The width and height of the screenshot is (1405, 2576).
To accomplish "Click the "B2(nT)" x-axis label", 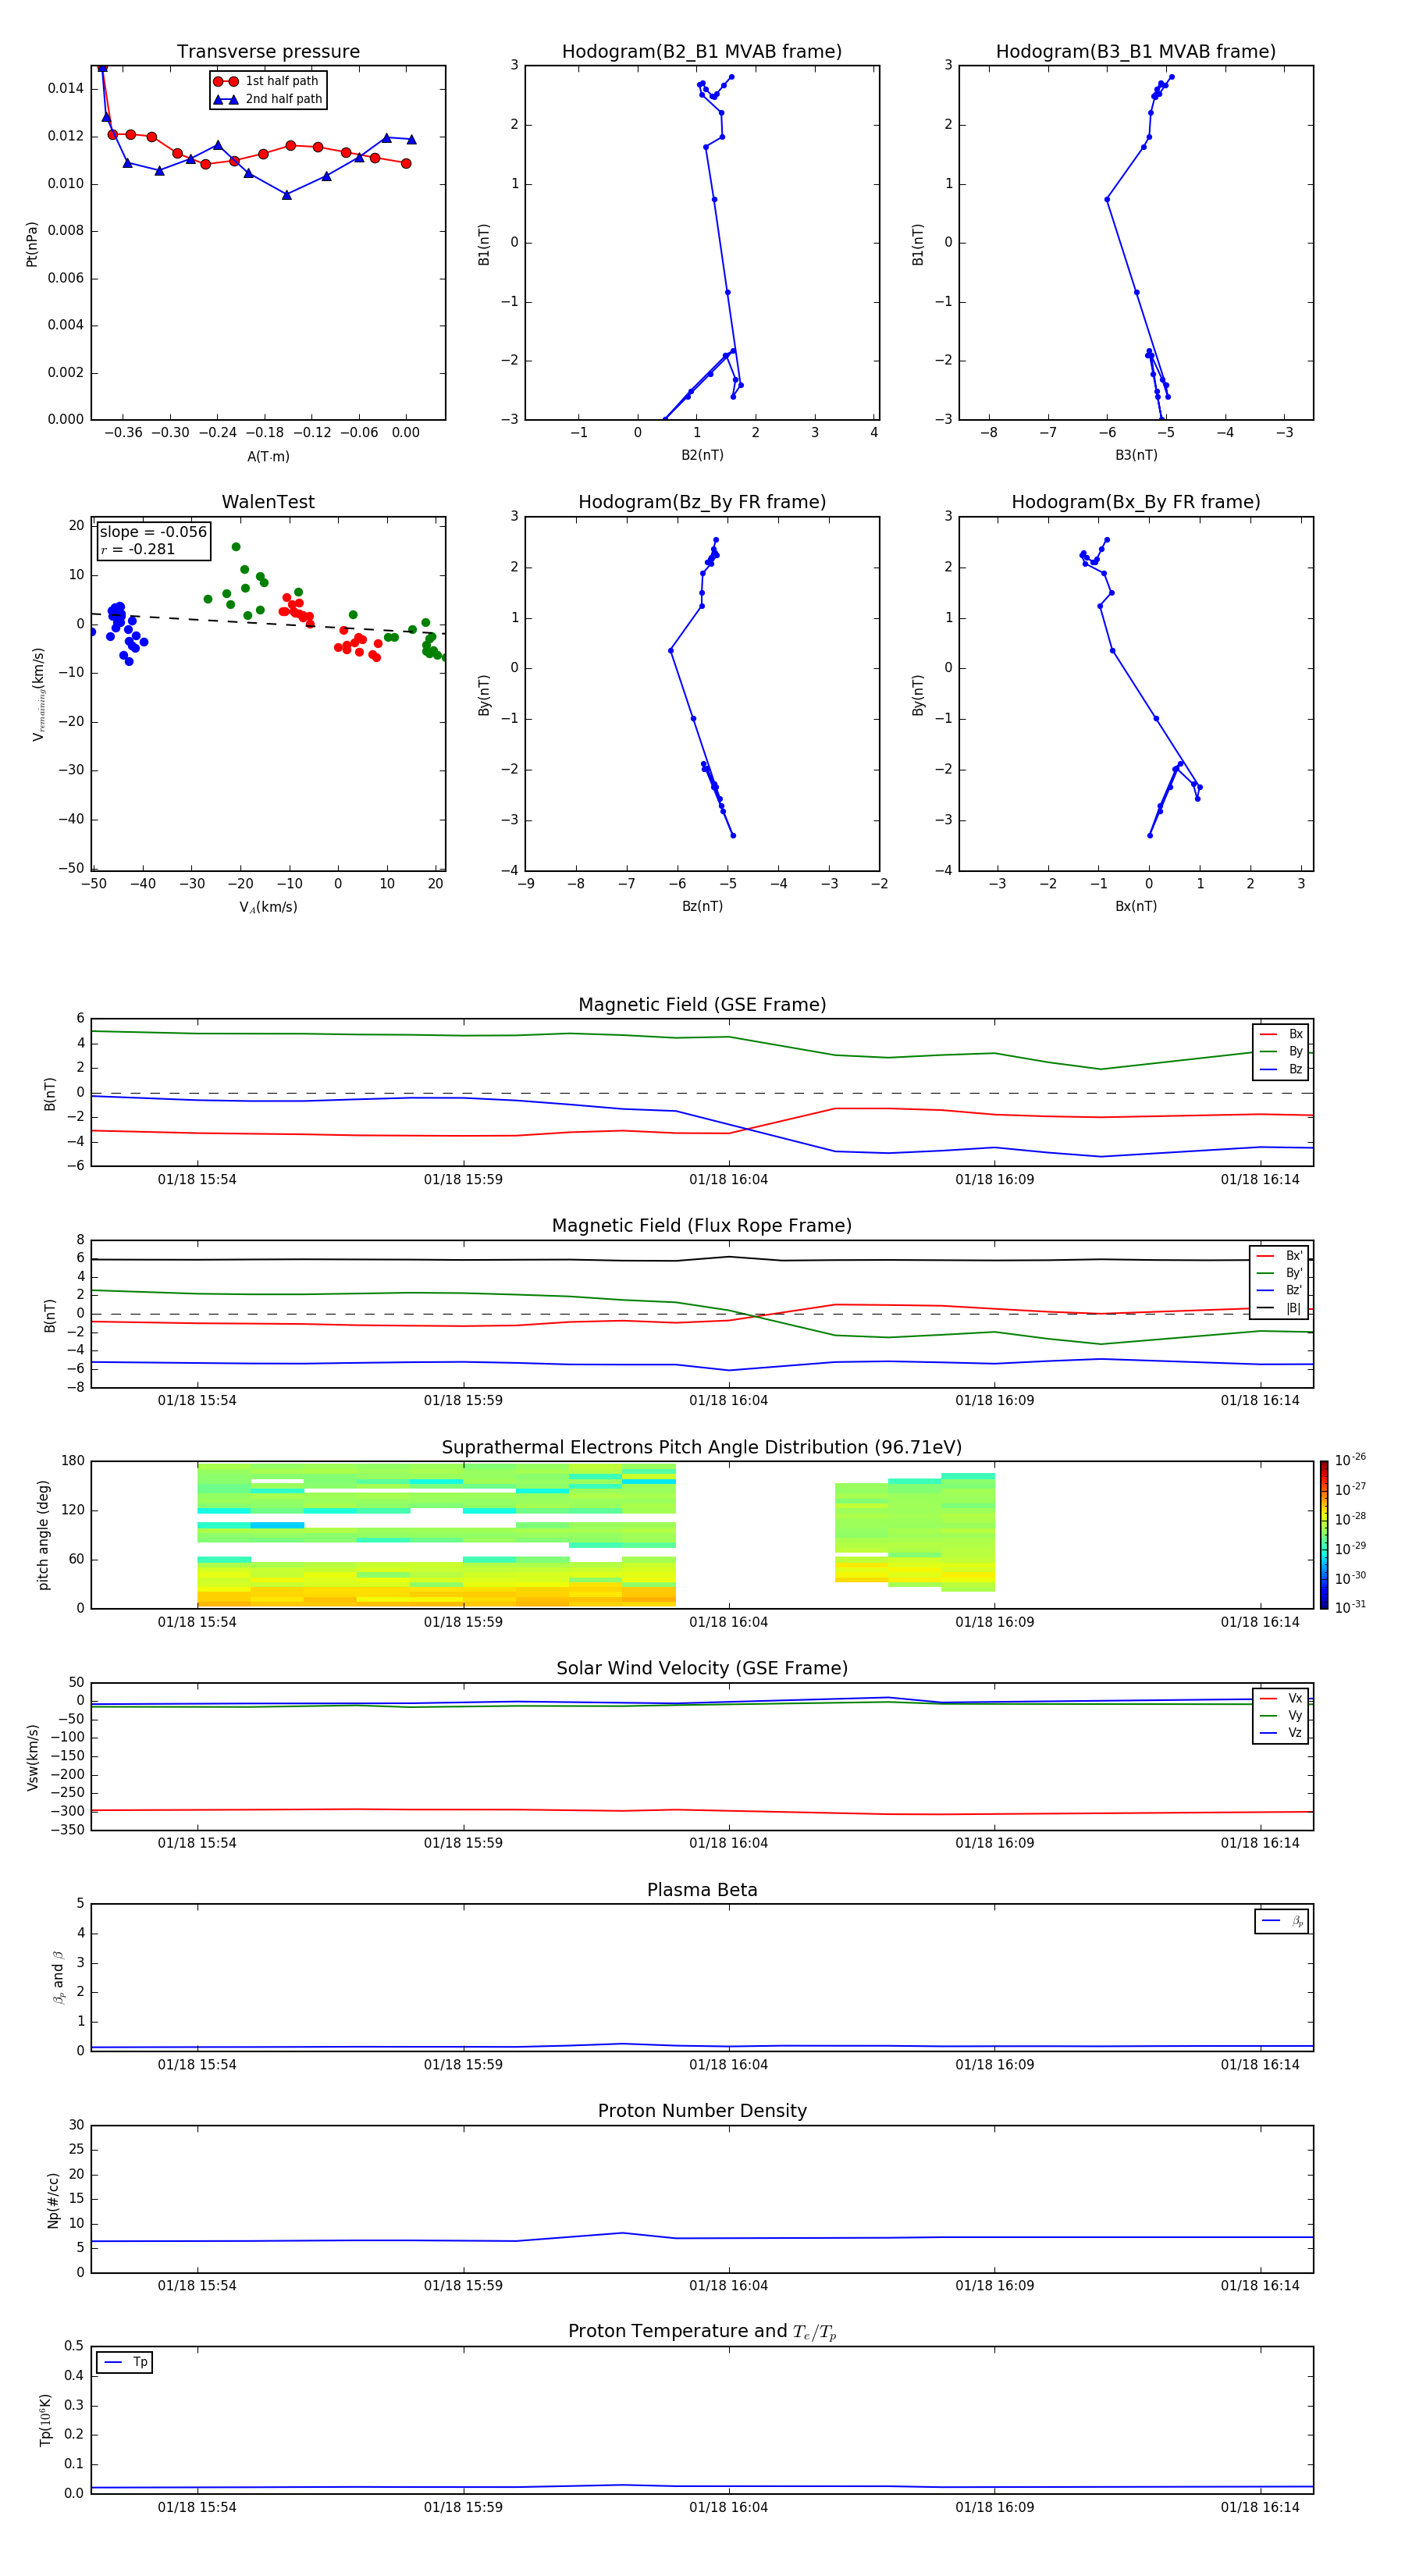I will pos(702,455).
